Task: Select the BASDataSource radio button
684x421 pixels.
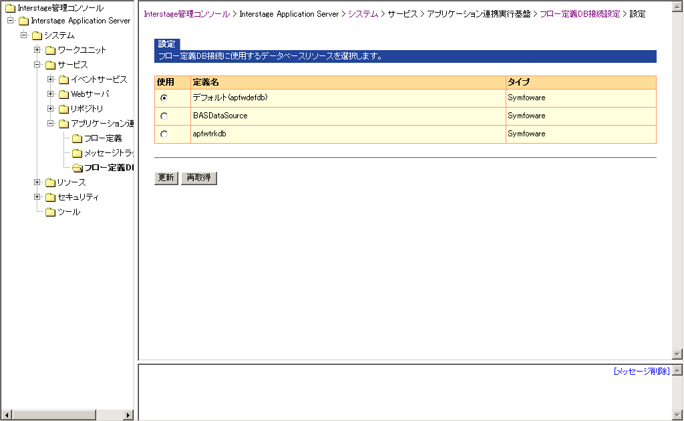Action: coord(164,116)
